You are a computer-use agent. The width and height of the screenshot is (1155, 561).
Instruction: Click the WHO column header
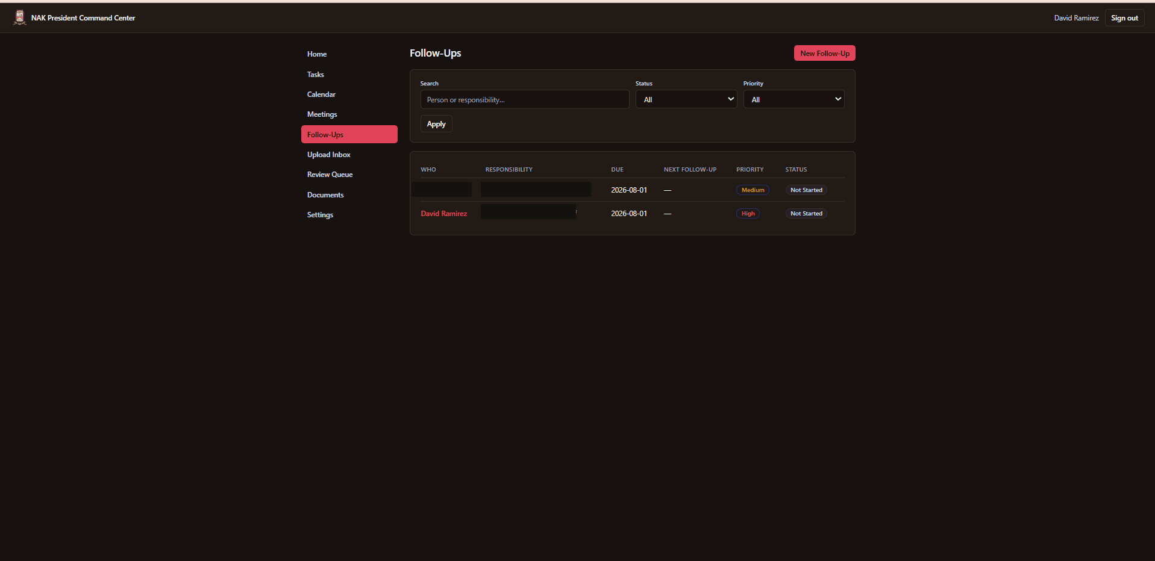pos(428,170)
